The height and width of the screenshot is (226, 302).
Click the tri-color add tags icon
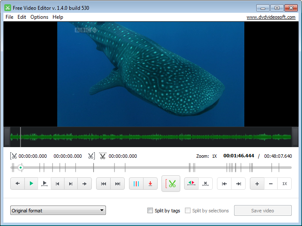click(136, 184)
